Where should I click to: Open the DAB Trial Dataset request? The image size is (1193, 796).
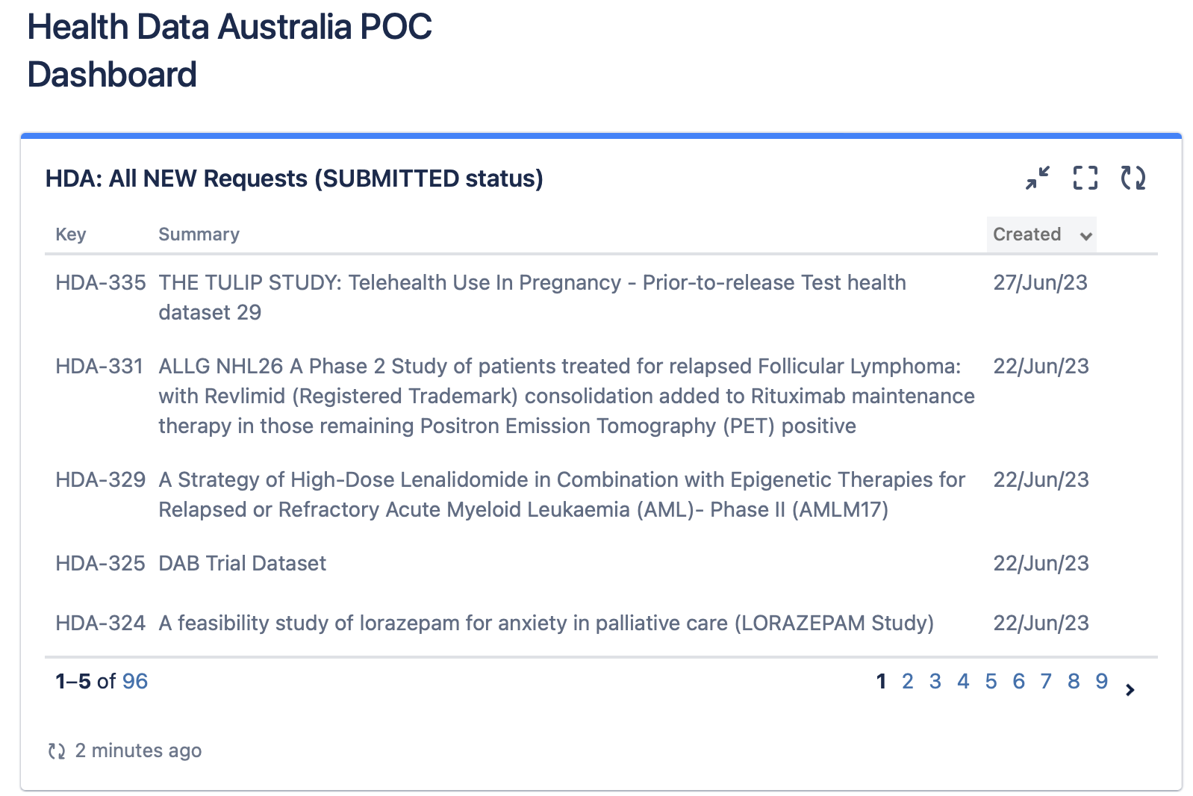coord(242,564)
